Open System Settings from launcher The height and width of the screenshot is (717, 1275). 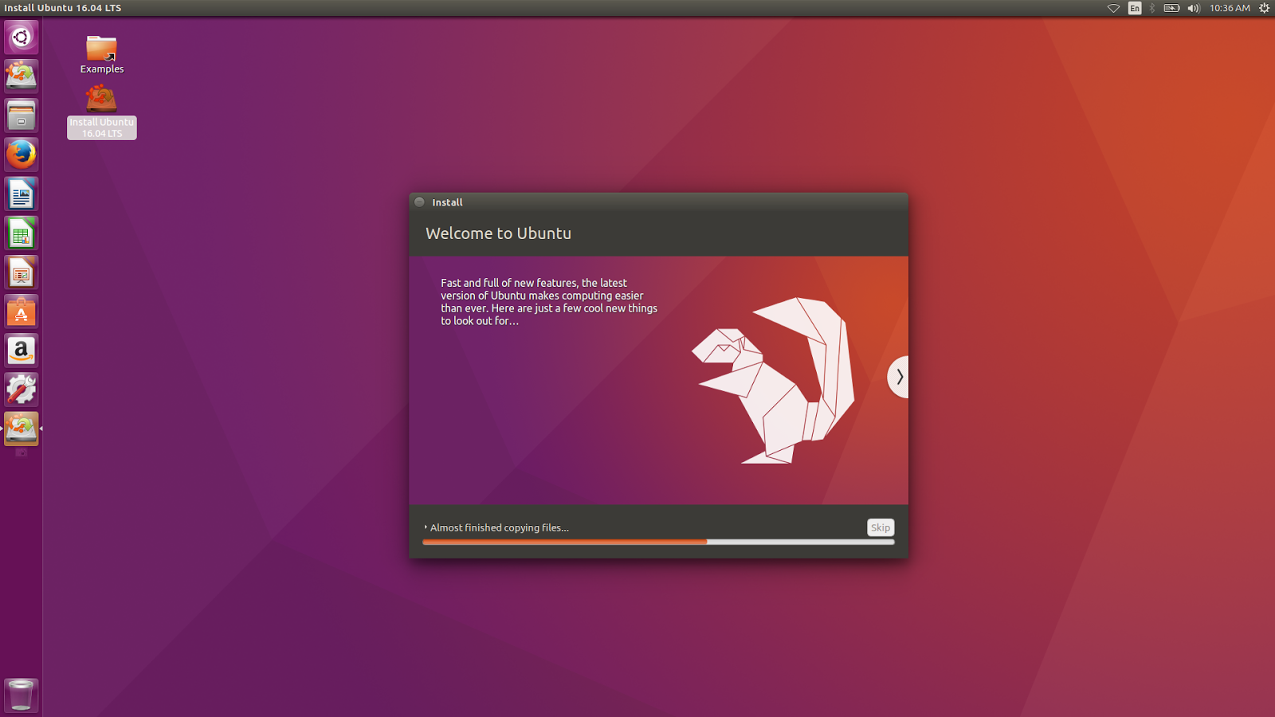22,390
